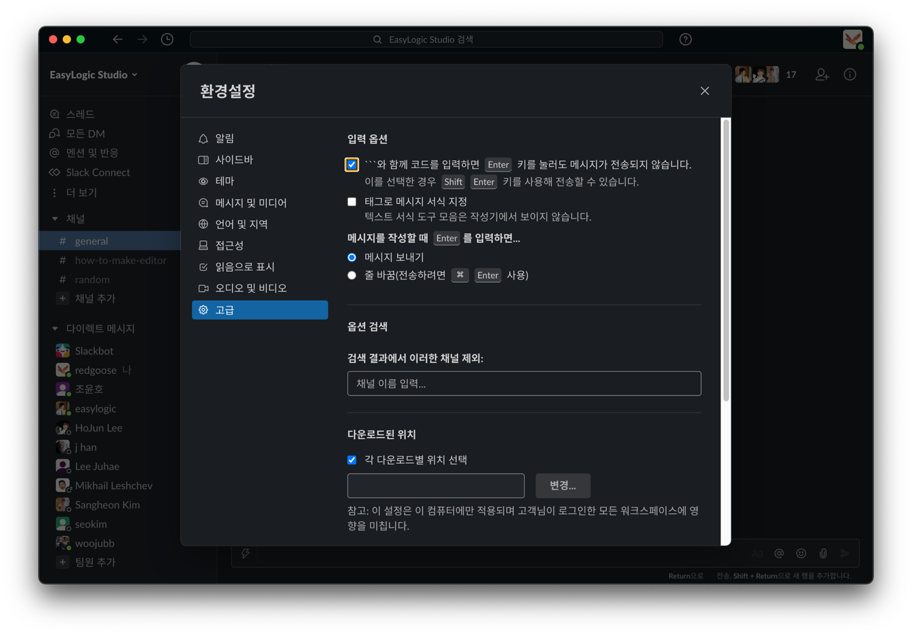Open 사이드바 settings tab

tap(260, 160)
